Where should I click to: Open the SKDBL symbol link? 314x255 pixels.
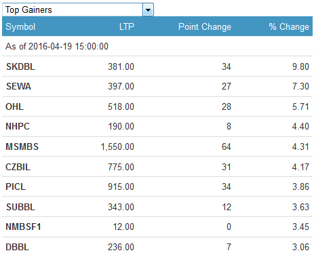(x=20, y=66)
